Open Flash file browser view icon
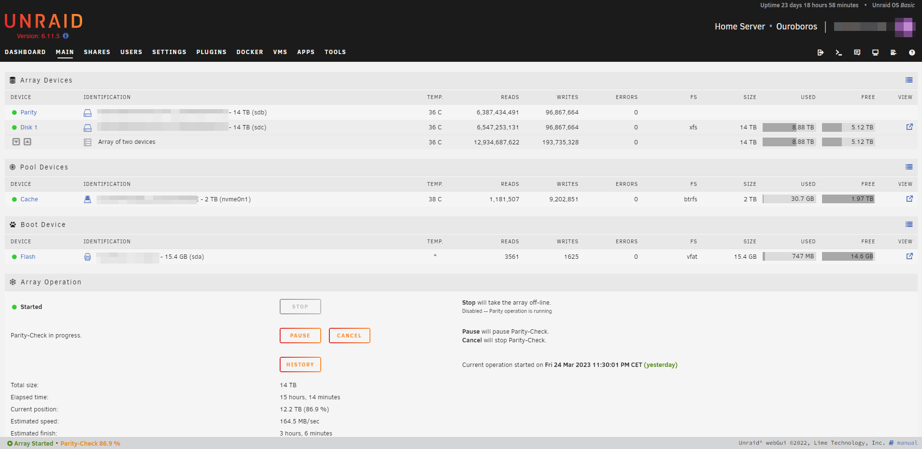 point(909,256)
